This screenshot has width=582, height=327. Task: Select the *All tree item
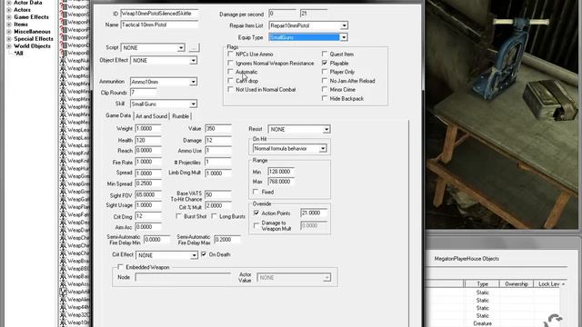(x=18, y=54)
